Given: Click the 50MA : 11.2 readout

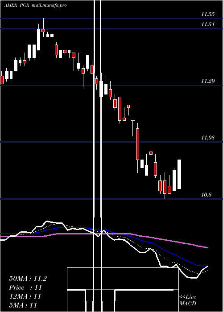Looking at the screenshot, I should click(x=28, y=279).
